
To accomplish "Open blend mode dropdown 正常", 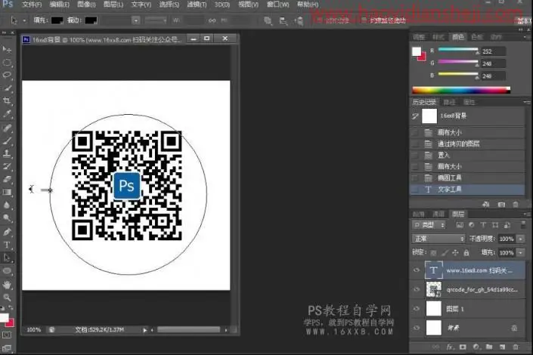I will point(438,239).
